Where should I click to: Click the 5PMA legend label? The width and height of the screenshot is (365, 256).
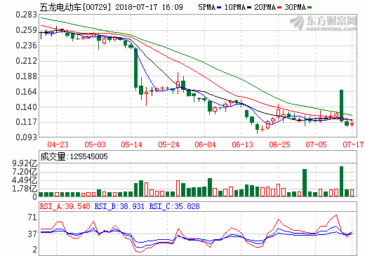tap(206, 7)
